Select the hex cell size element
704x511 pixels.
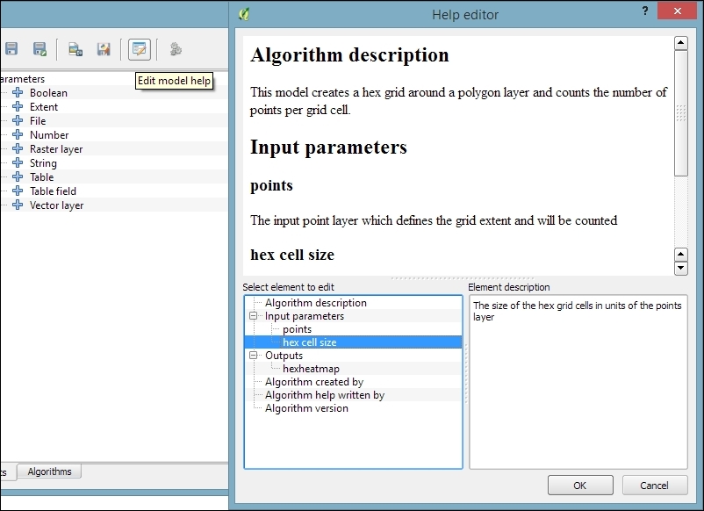coord(309,342)
